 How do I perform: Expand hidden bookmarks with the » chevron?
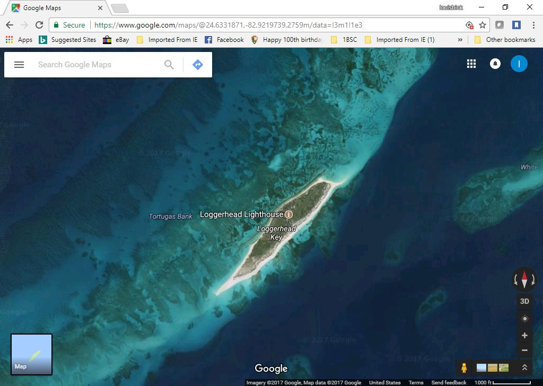[x=460, y=40]
